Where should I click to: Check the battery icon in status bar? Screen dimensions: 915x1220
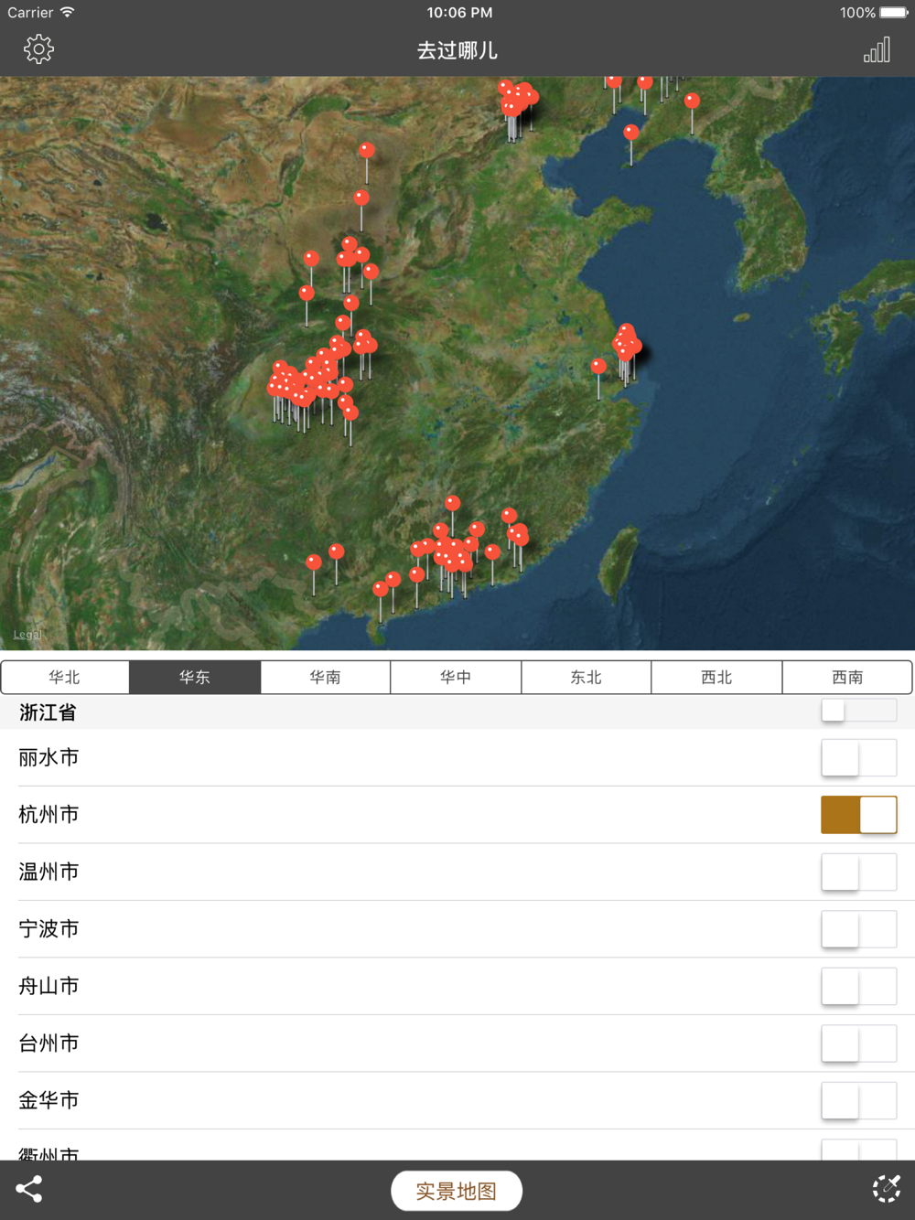tap(894, 13)
